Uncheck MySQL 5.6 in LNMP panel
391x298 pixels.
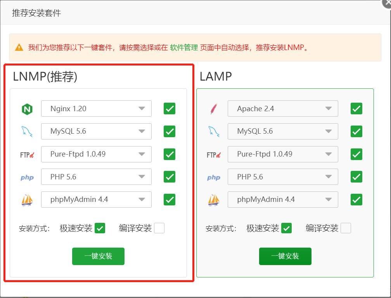[x=170, y=131]
